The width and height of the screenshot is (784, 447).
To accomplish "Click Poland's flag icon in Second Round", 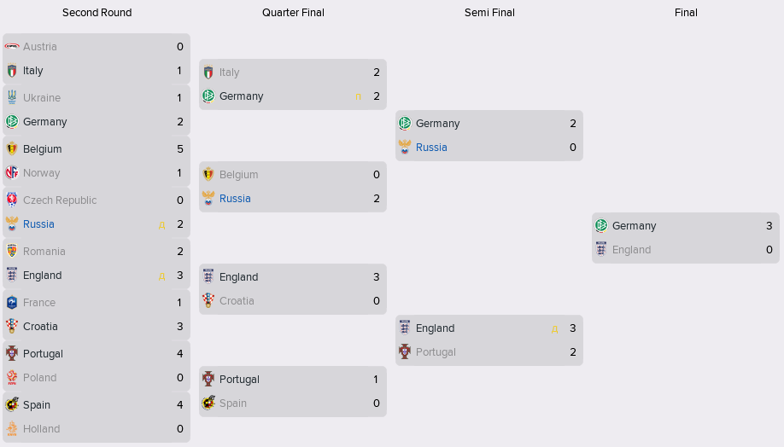I will click(12, 378).
